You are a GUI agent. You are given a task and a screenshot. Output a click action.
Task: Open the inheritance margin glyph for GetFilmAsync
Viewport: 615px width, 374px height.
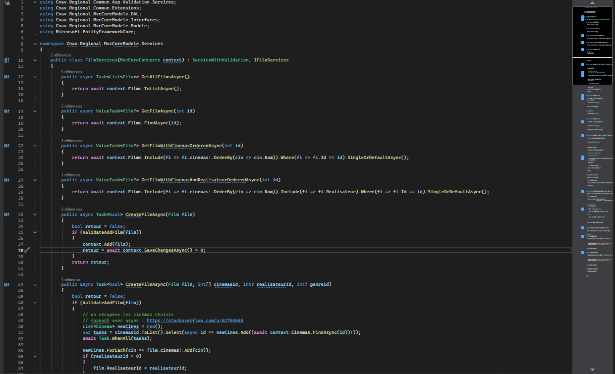click(x=6, y=111)
